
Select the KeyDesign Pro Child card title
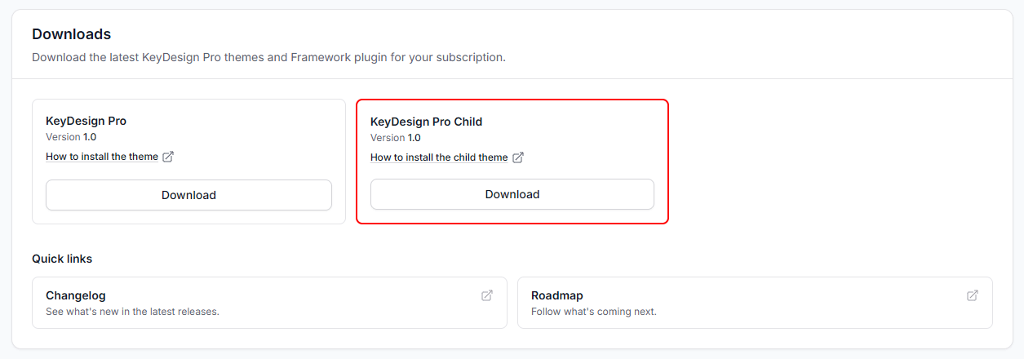[426, 122]
